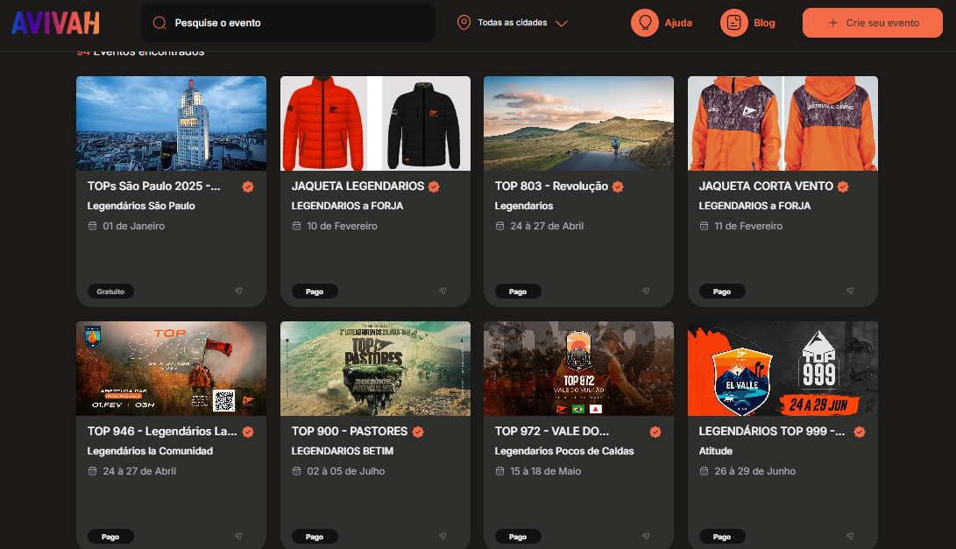Viewport: 956px width, 549px height.
Task: Click verified badge on JAQUETA CORTA VENTO
Action: (843, 187)
